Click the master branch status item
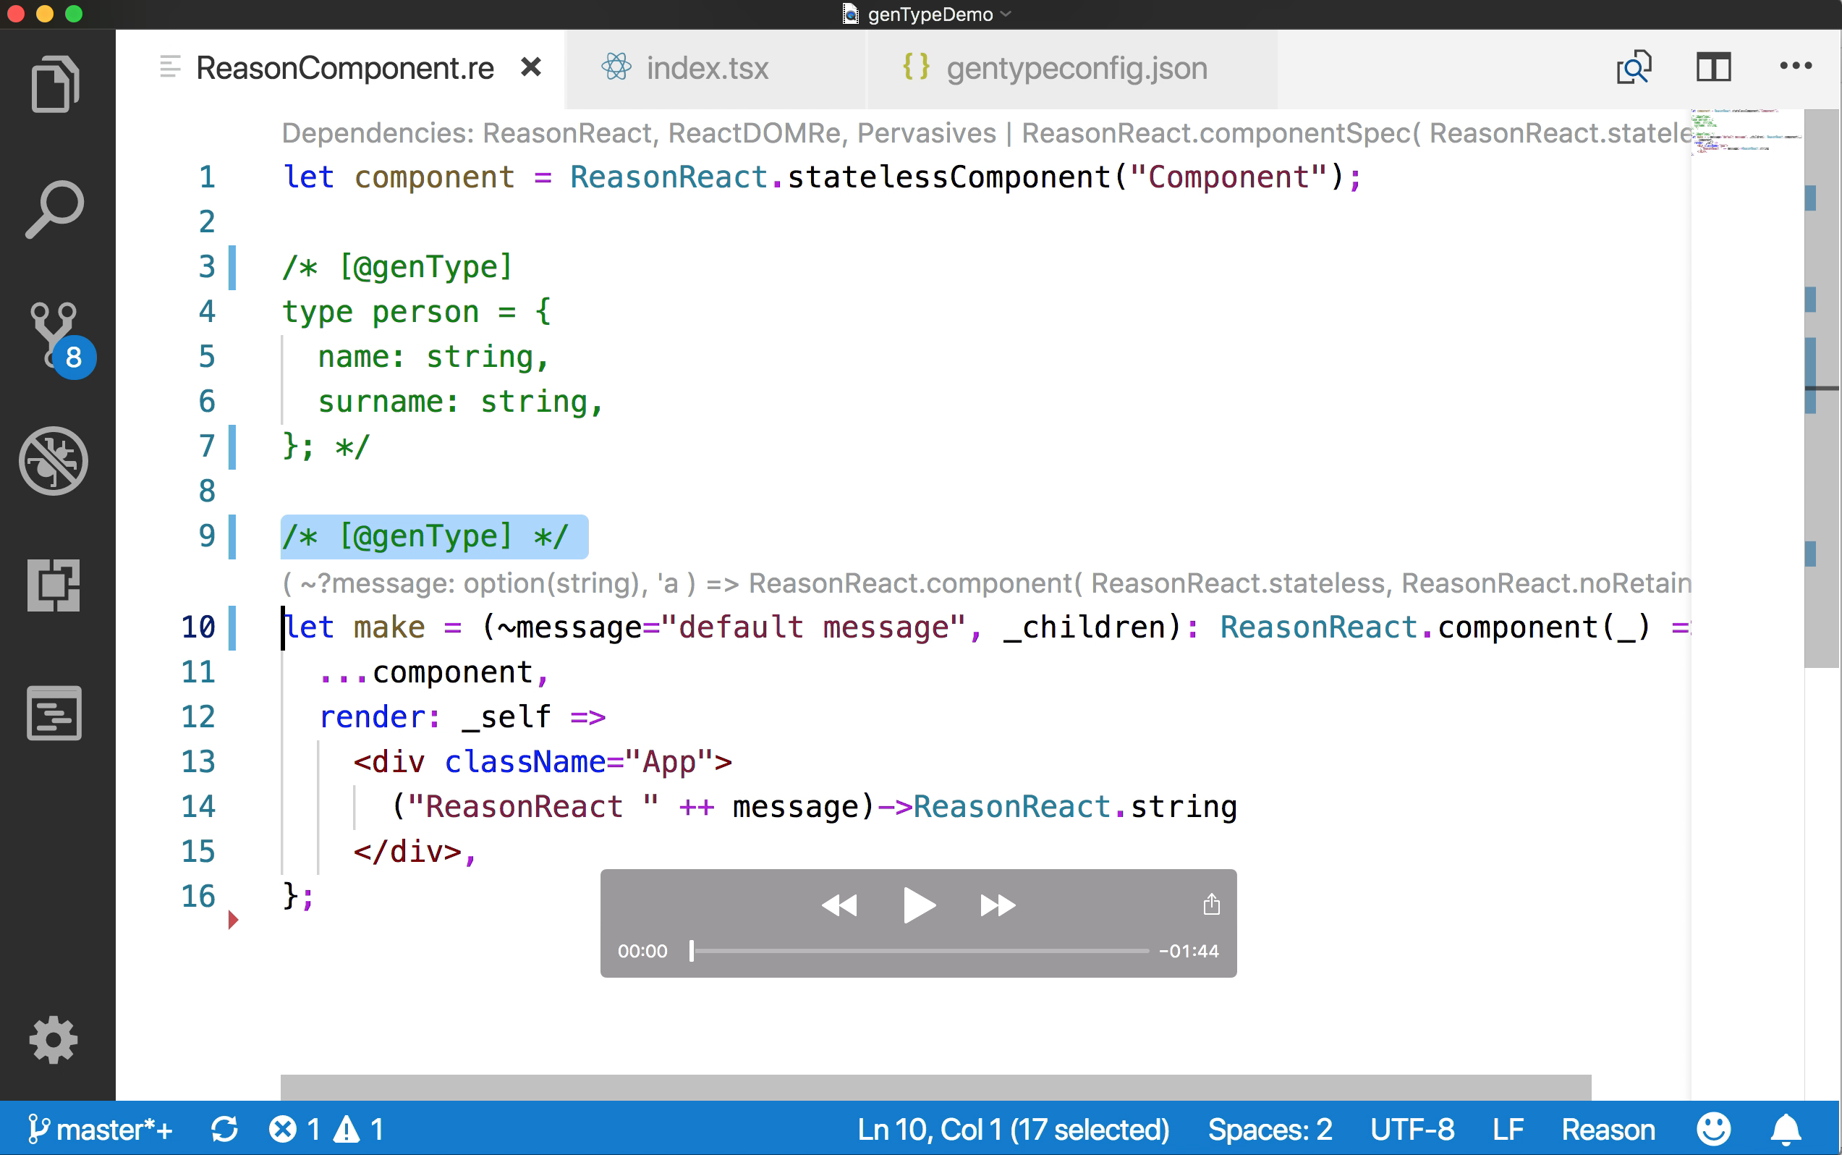The width and height of the screenshot is (1842, 1155). [x=101, y=1129]
